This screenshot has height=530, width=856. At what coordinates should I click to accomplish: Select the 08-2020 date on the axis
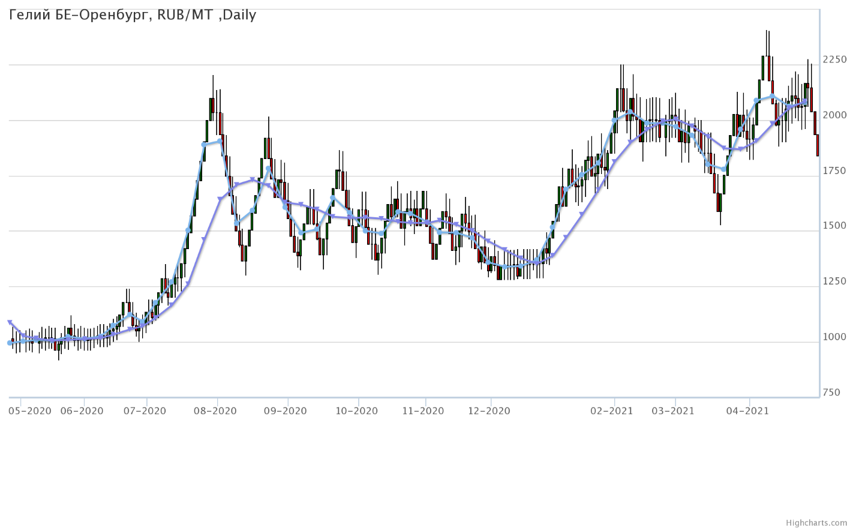coord(215,411)
